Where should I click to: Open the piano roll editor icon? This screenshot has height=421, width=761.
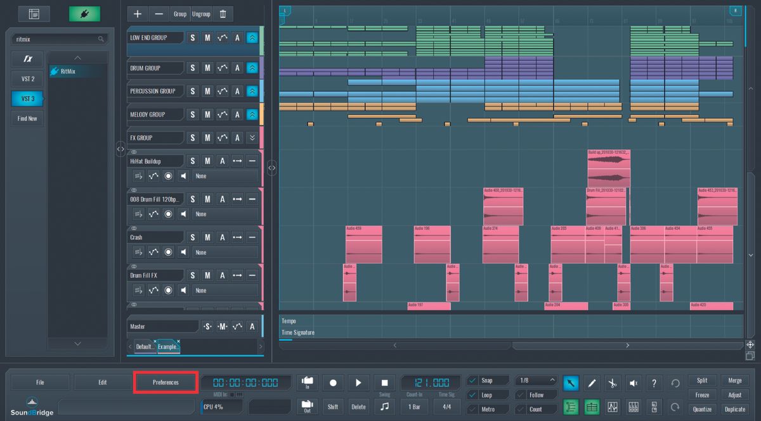point(591,407)
